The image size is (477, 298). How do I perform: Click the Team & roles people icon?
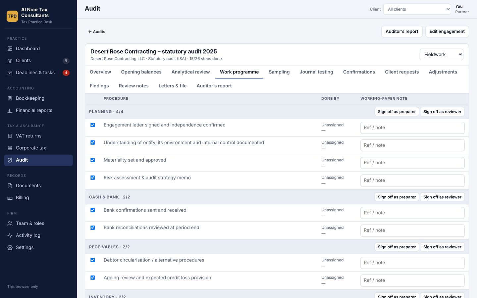pyautogui.click(x=10, y=224)
